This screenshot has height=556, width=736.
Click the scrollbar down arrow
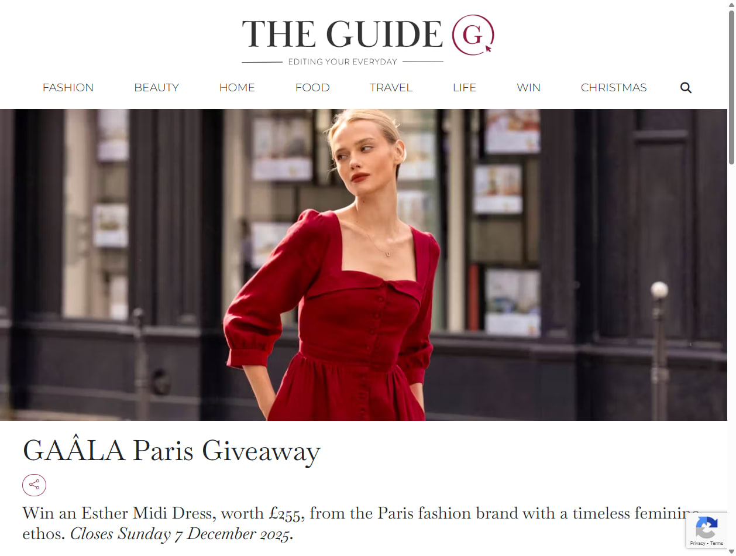point(731,551)
